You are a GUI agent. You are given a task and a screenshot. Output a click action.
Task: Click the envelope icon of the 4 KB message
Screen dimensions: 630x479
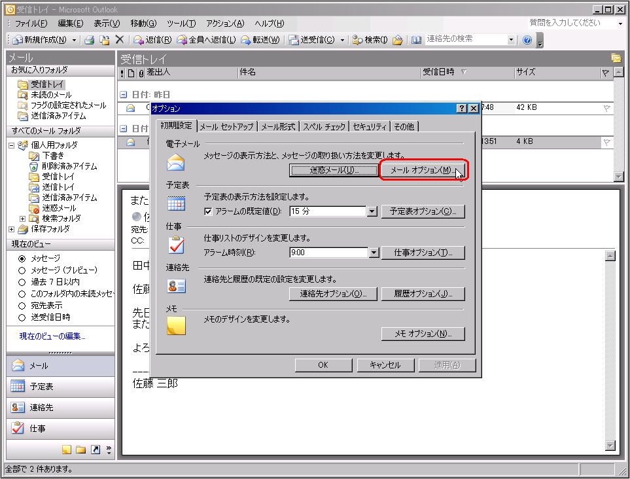click(131, 142)
